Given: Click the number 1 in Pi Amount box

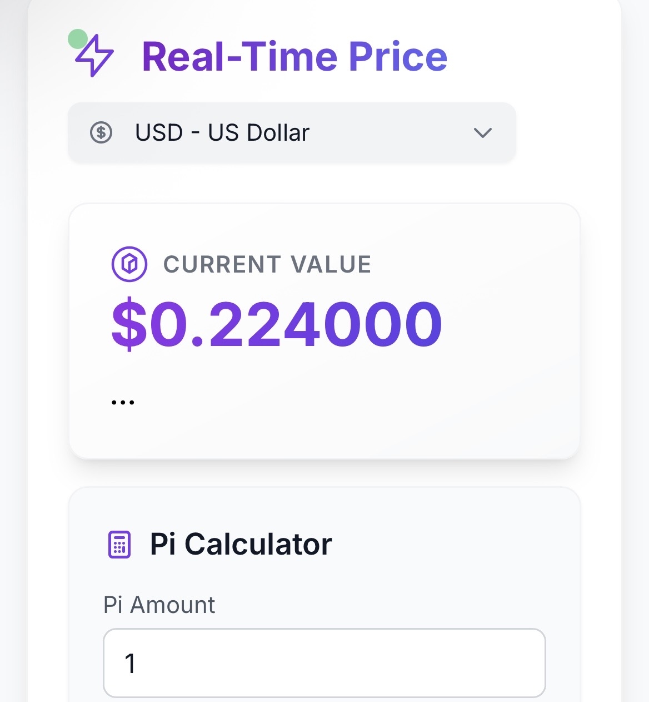Looking at the screenshot, I should pos(130,663).
